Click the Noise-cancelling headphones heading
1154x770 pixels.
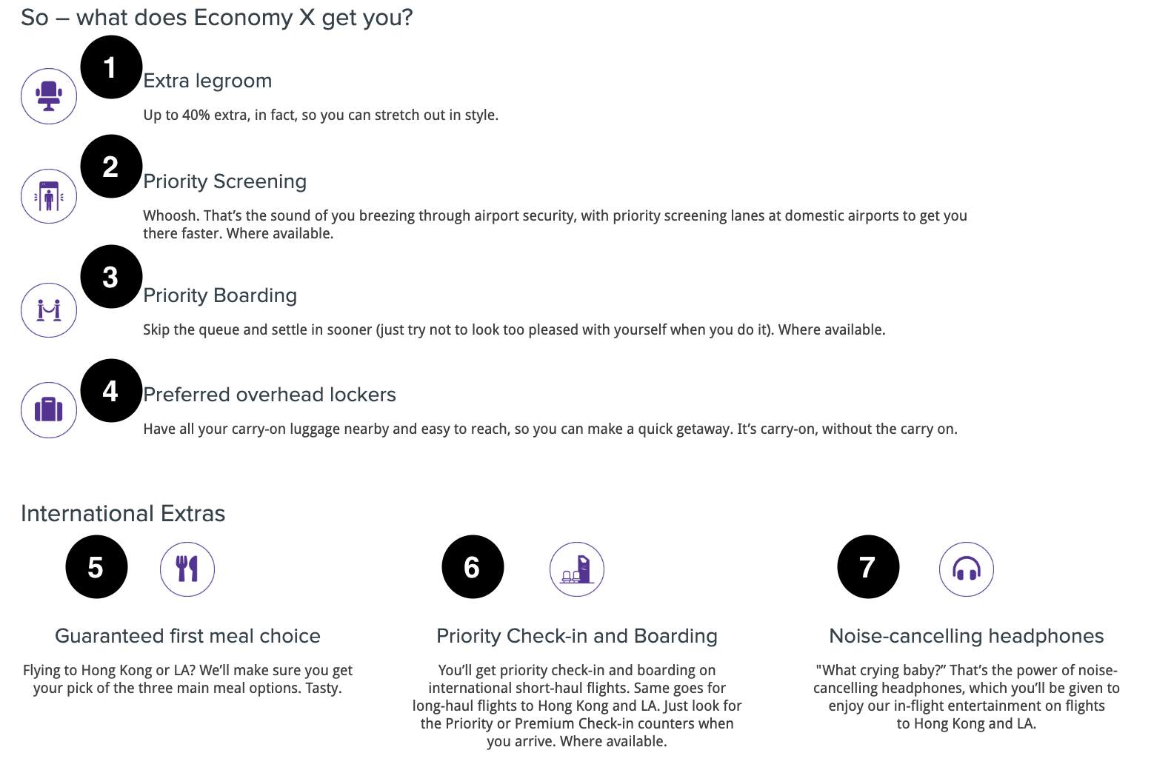[x=967, y=636]
